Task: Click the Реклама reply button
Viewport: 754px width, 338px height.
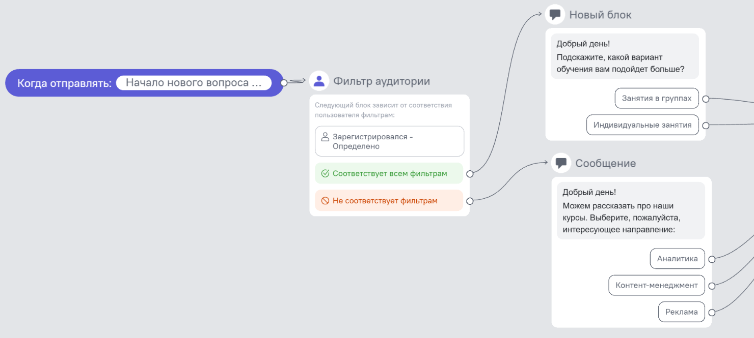Action: coord(681,312)
